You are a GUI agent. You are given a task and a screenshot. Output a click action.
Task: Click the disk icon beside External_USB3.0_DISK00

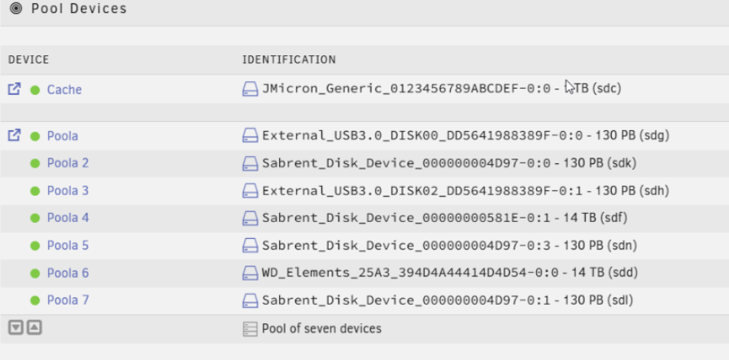pos(250,136)
